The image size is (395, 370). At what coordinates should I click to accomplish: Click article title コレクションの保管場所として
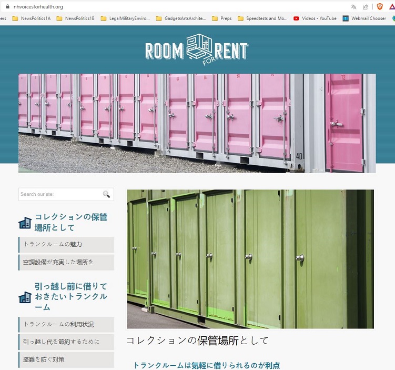(198, 341)
